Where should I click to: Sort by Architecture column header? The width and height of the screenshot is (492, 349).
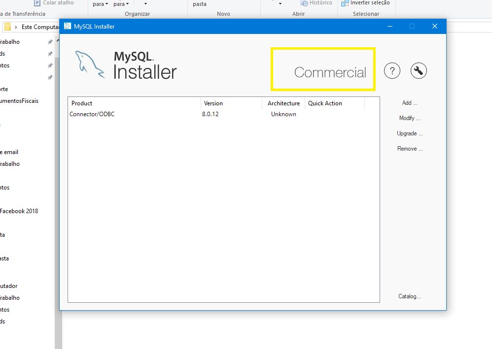[283, 103]
